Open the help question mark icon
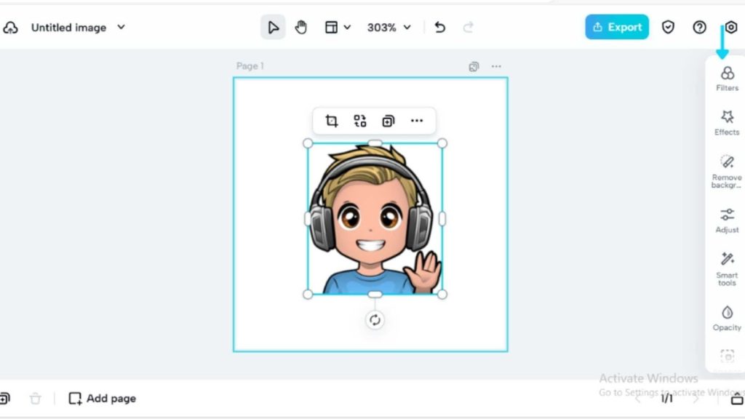Viewport: 745px width, 419px height. click(699, 28)
